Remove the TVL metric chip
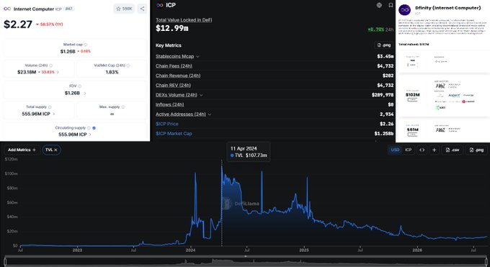490x267 pixels. (x=55, y=150)
